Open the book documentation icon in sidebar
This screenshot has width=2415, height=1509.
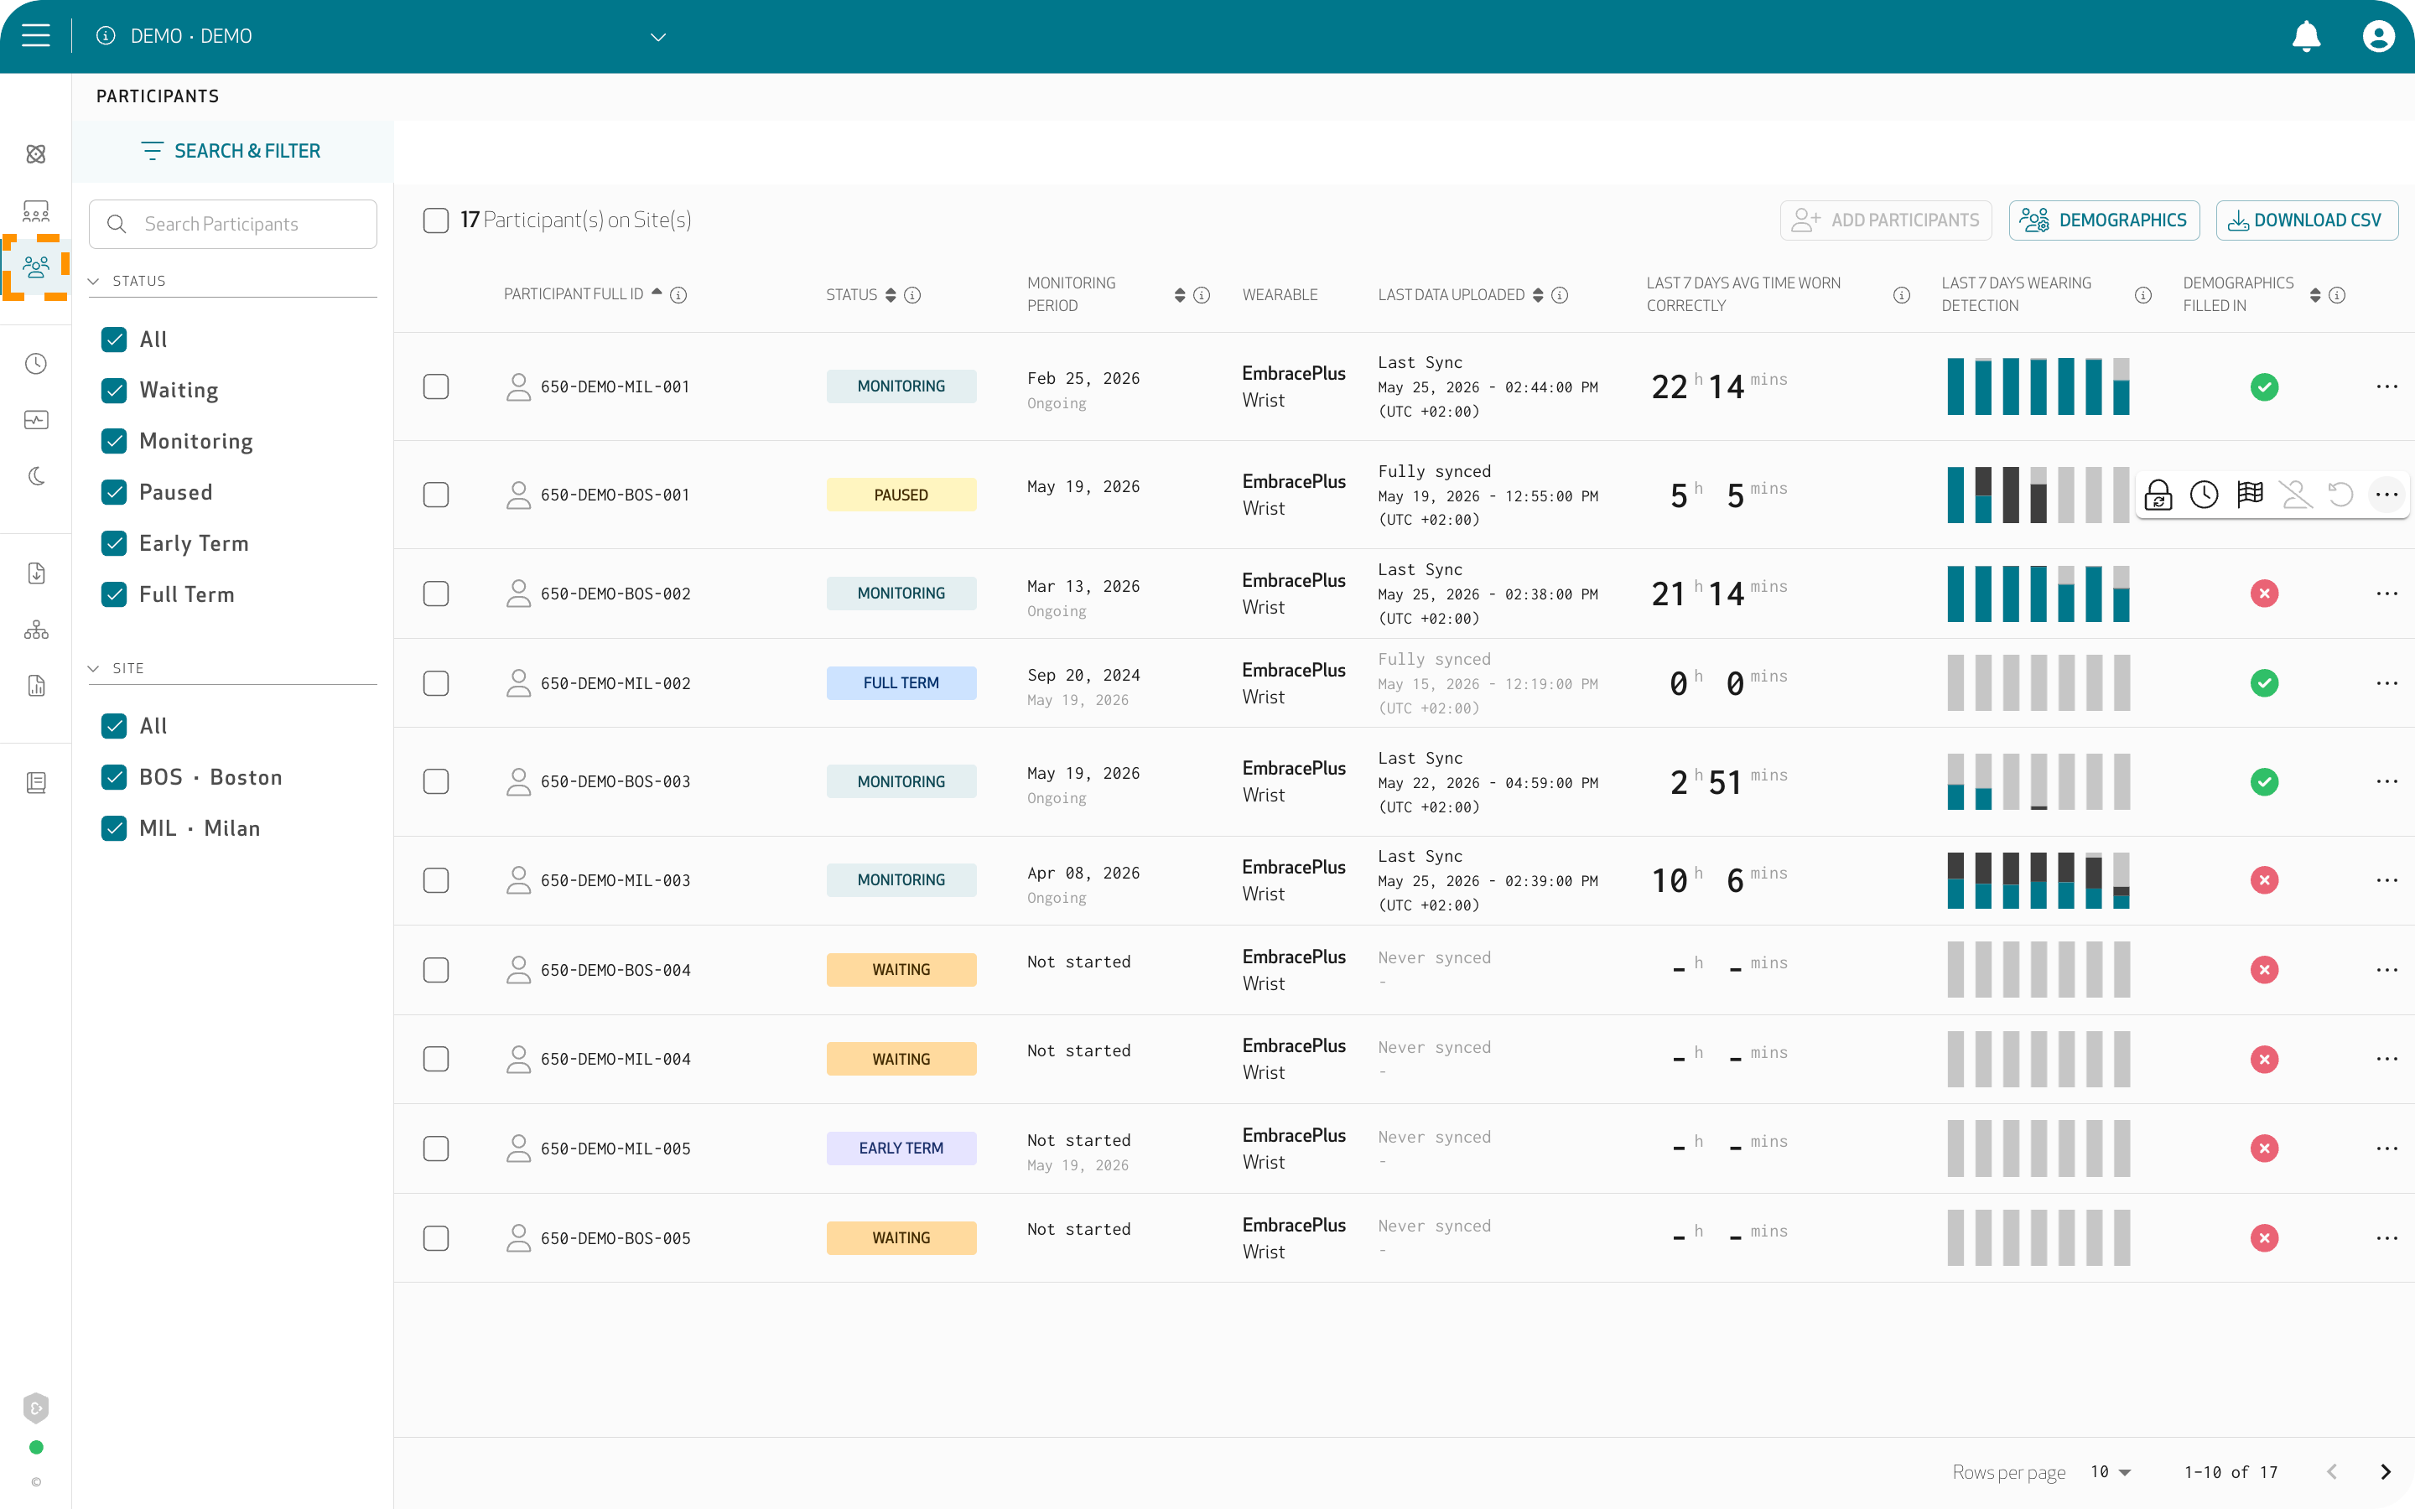(x=36, y=782)
